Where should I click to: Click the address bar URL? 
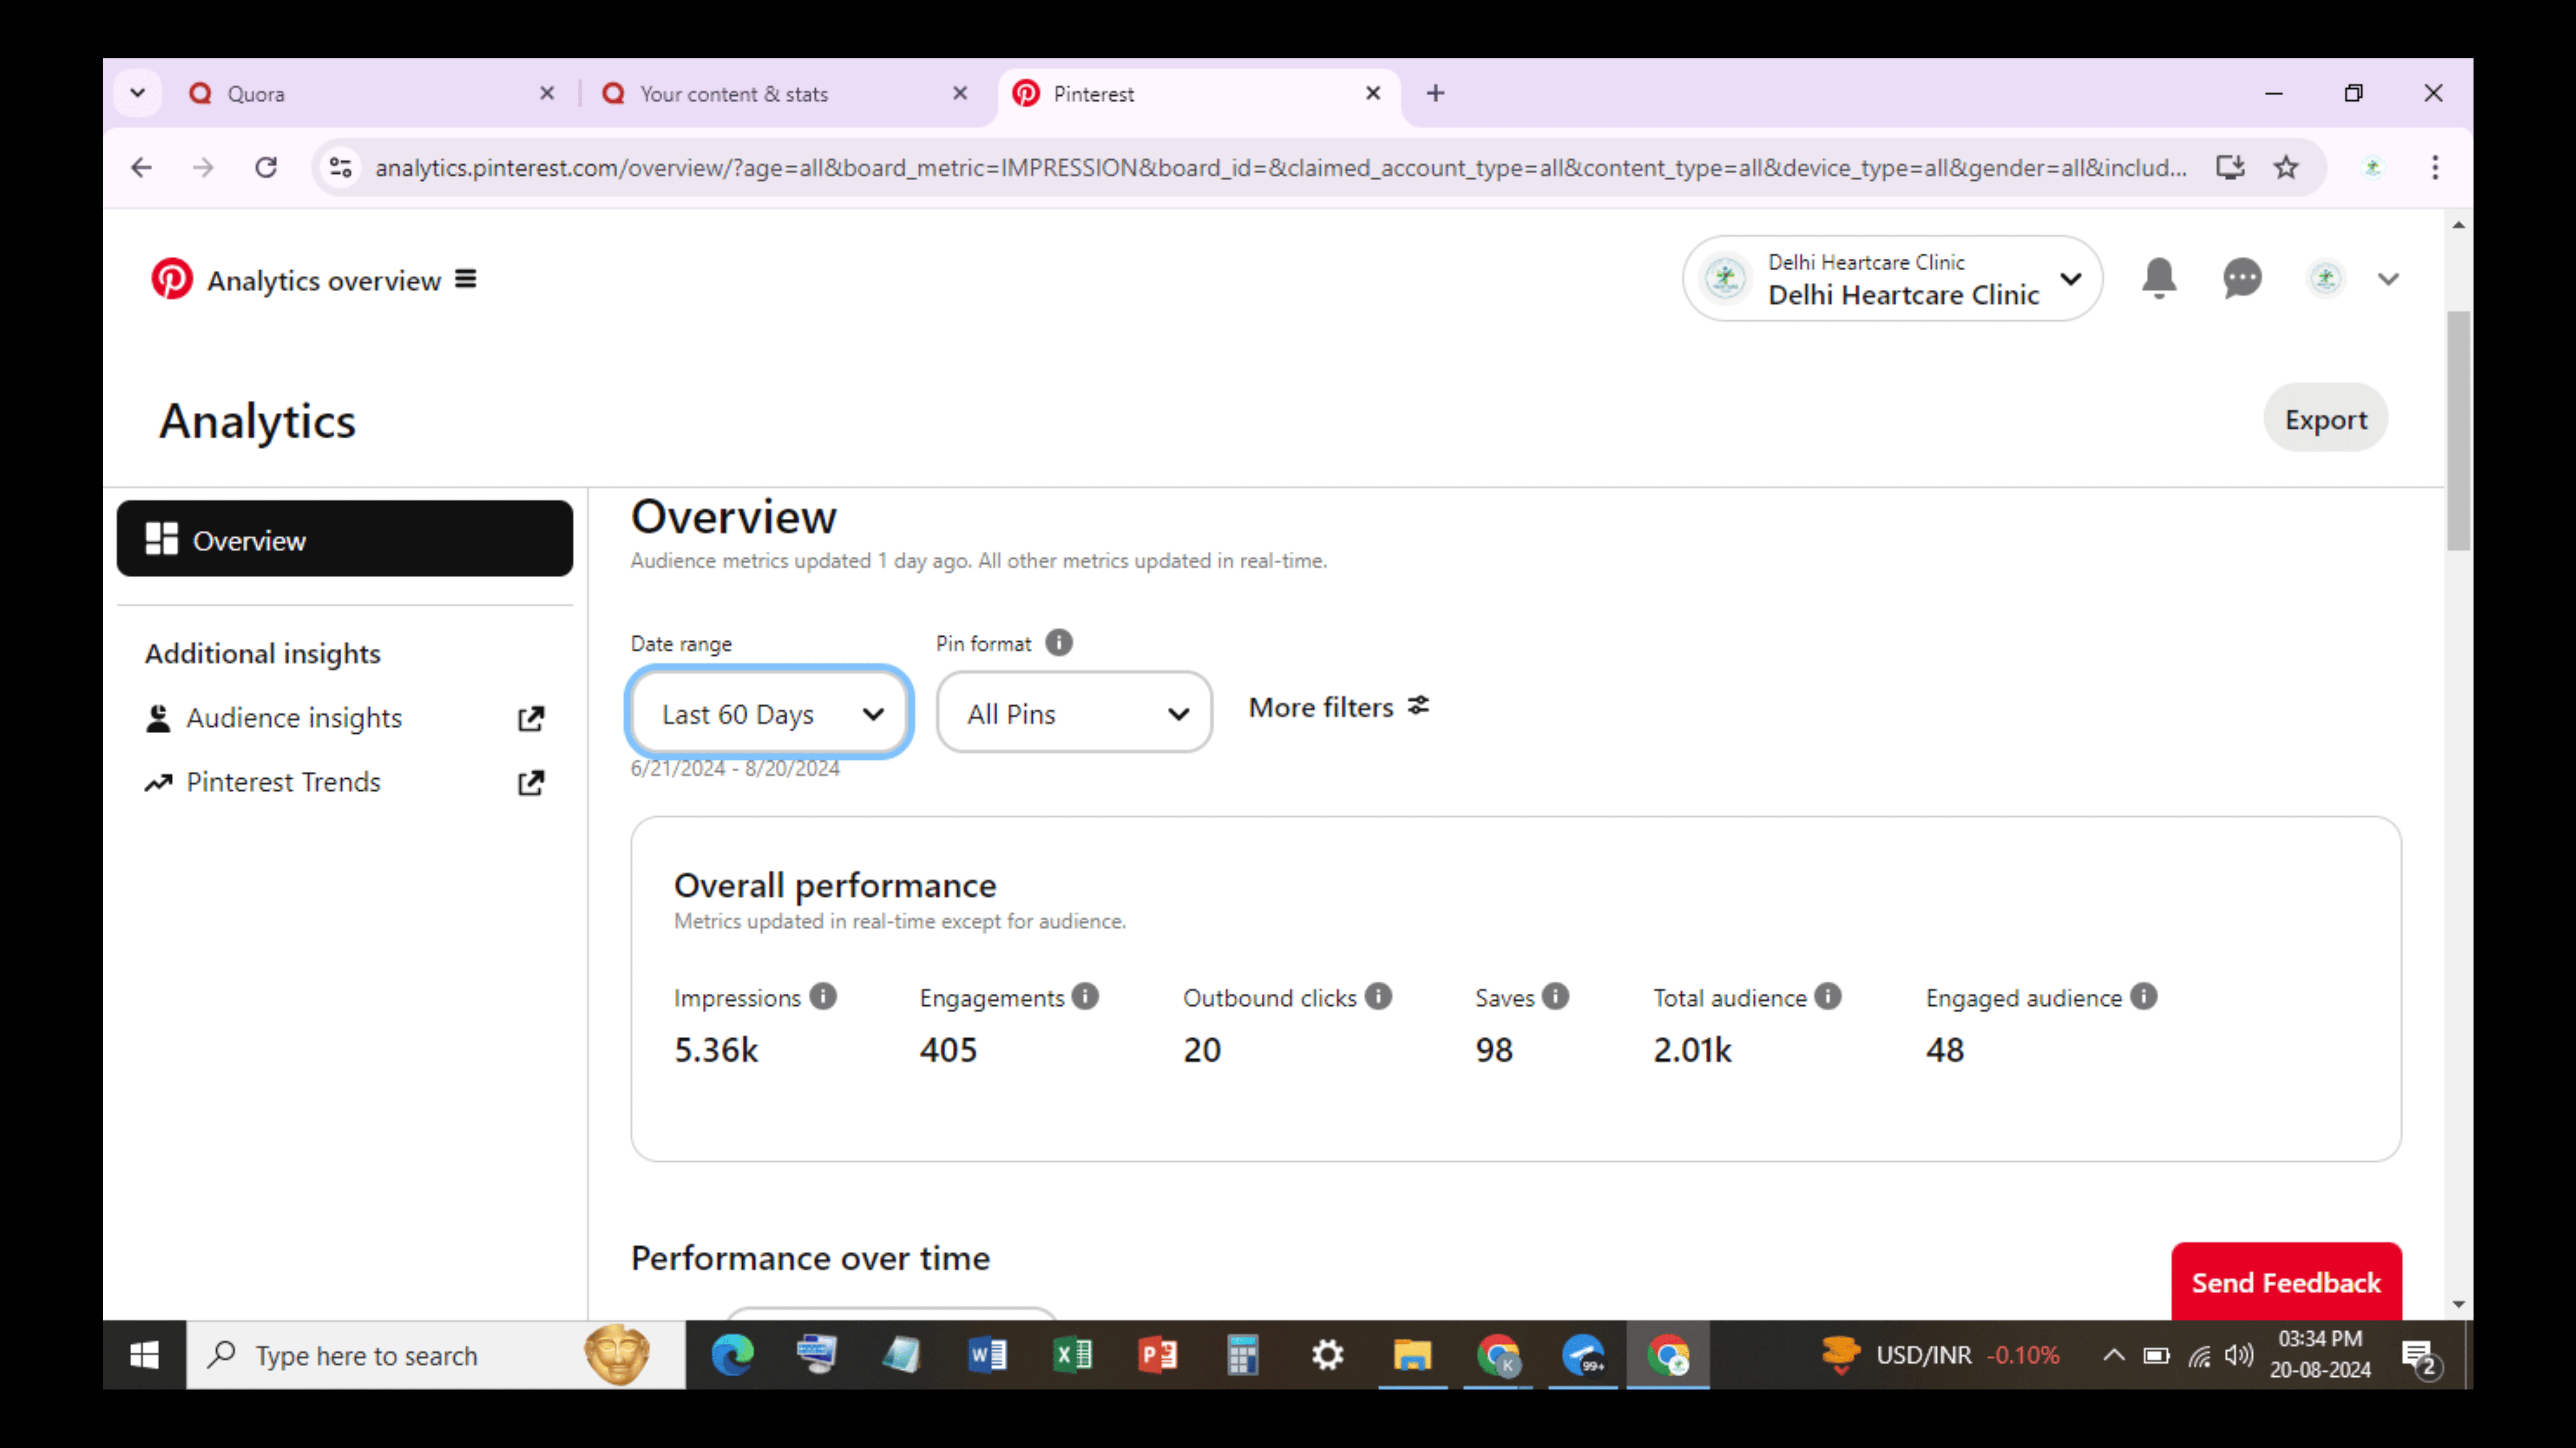point(1281,167)
